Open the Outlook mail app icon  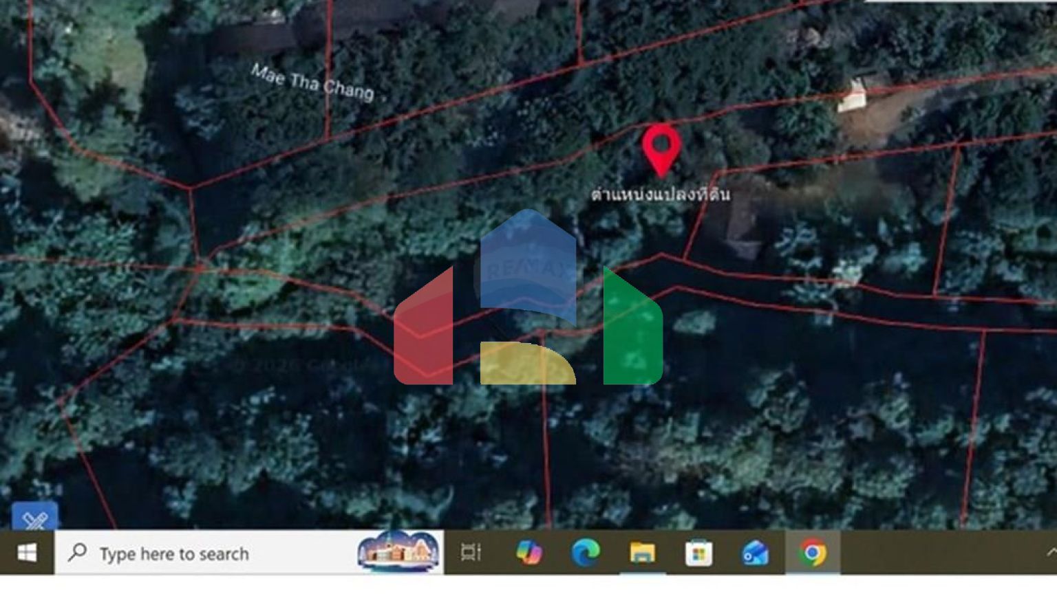coord(755,553)
